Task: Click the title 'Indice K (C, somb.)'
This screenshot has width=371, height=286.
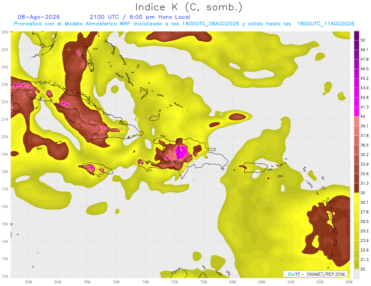Action: tap(189, 7)
